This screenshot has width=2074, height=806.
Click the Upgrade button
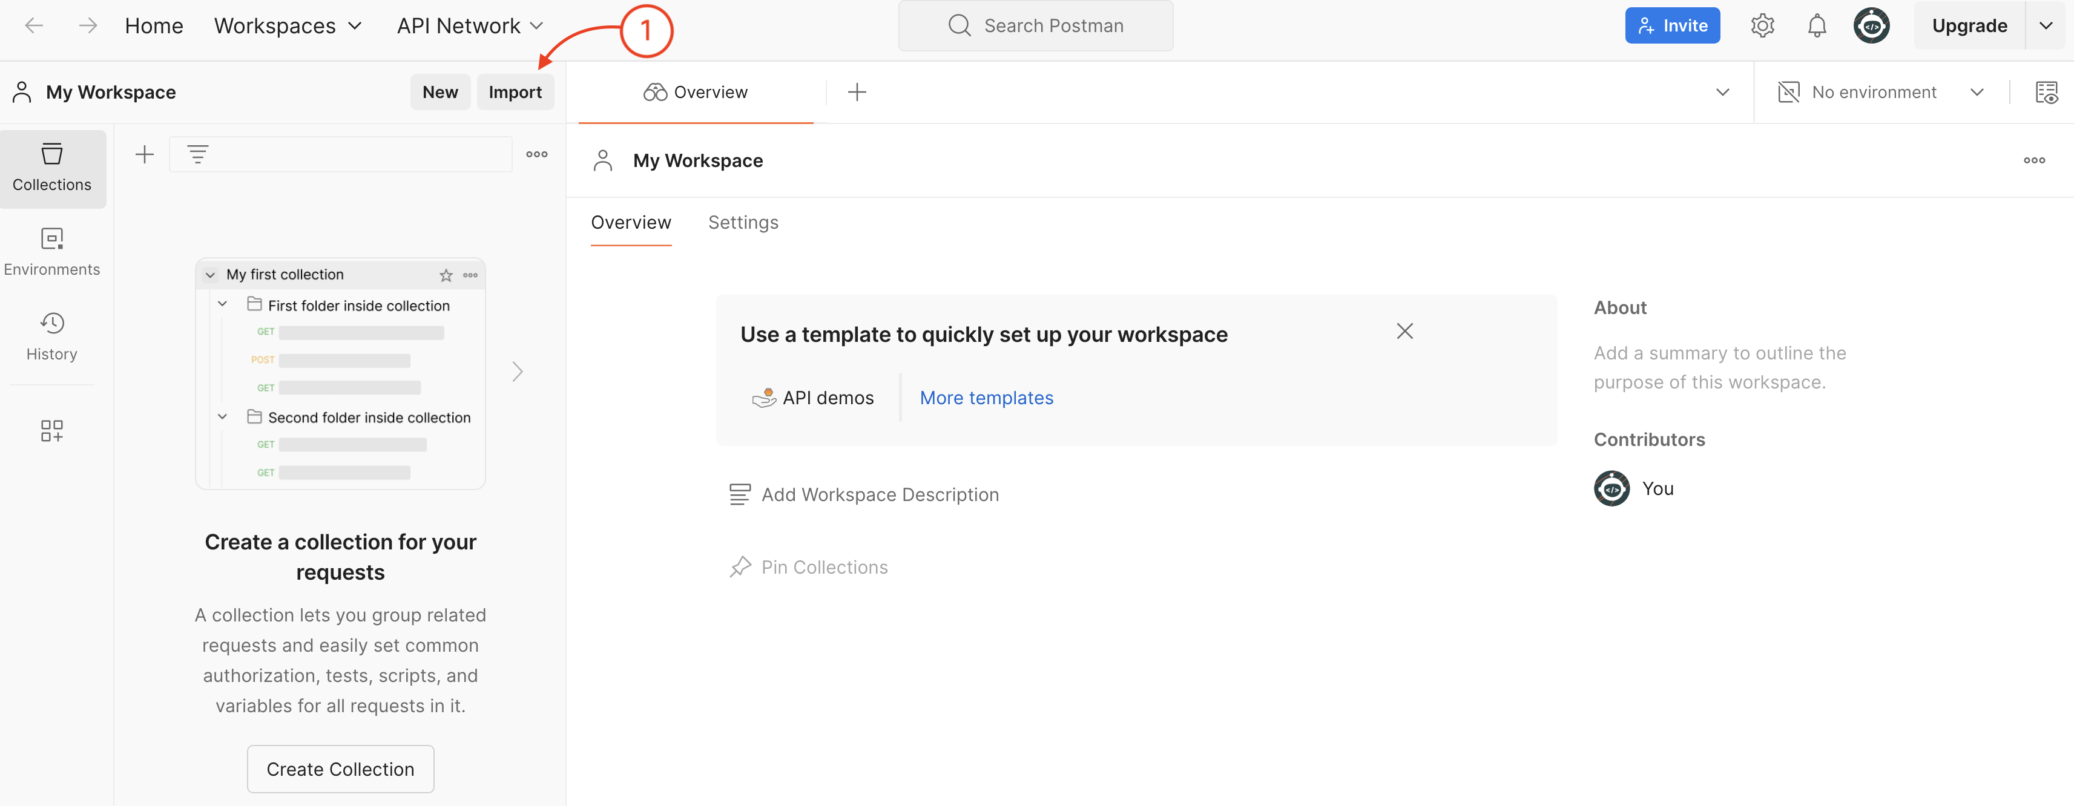coord(1969,26)
